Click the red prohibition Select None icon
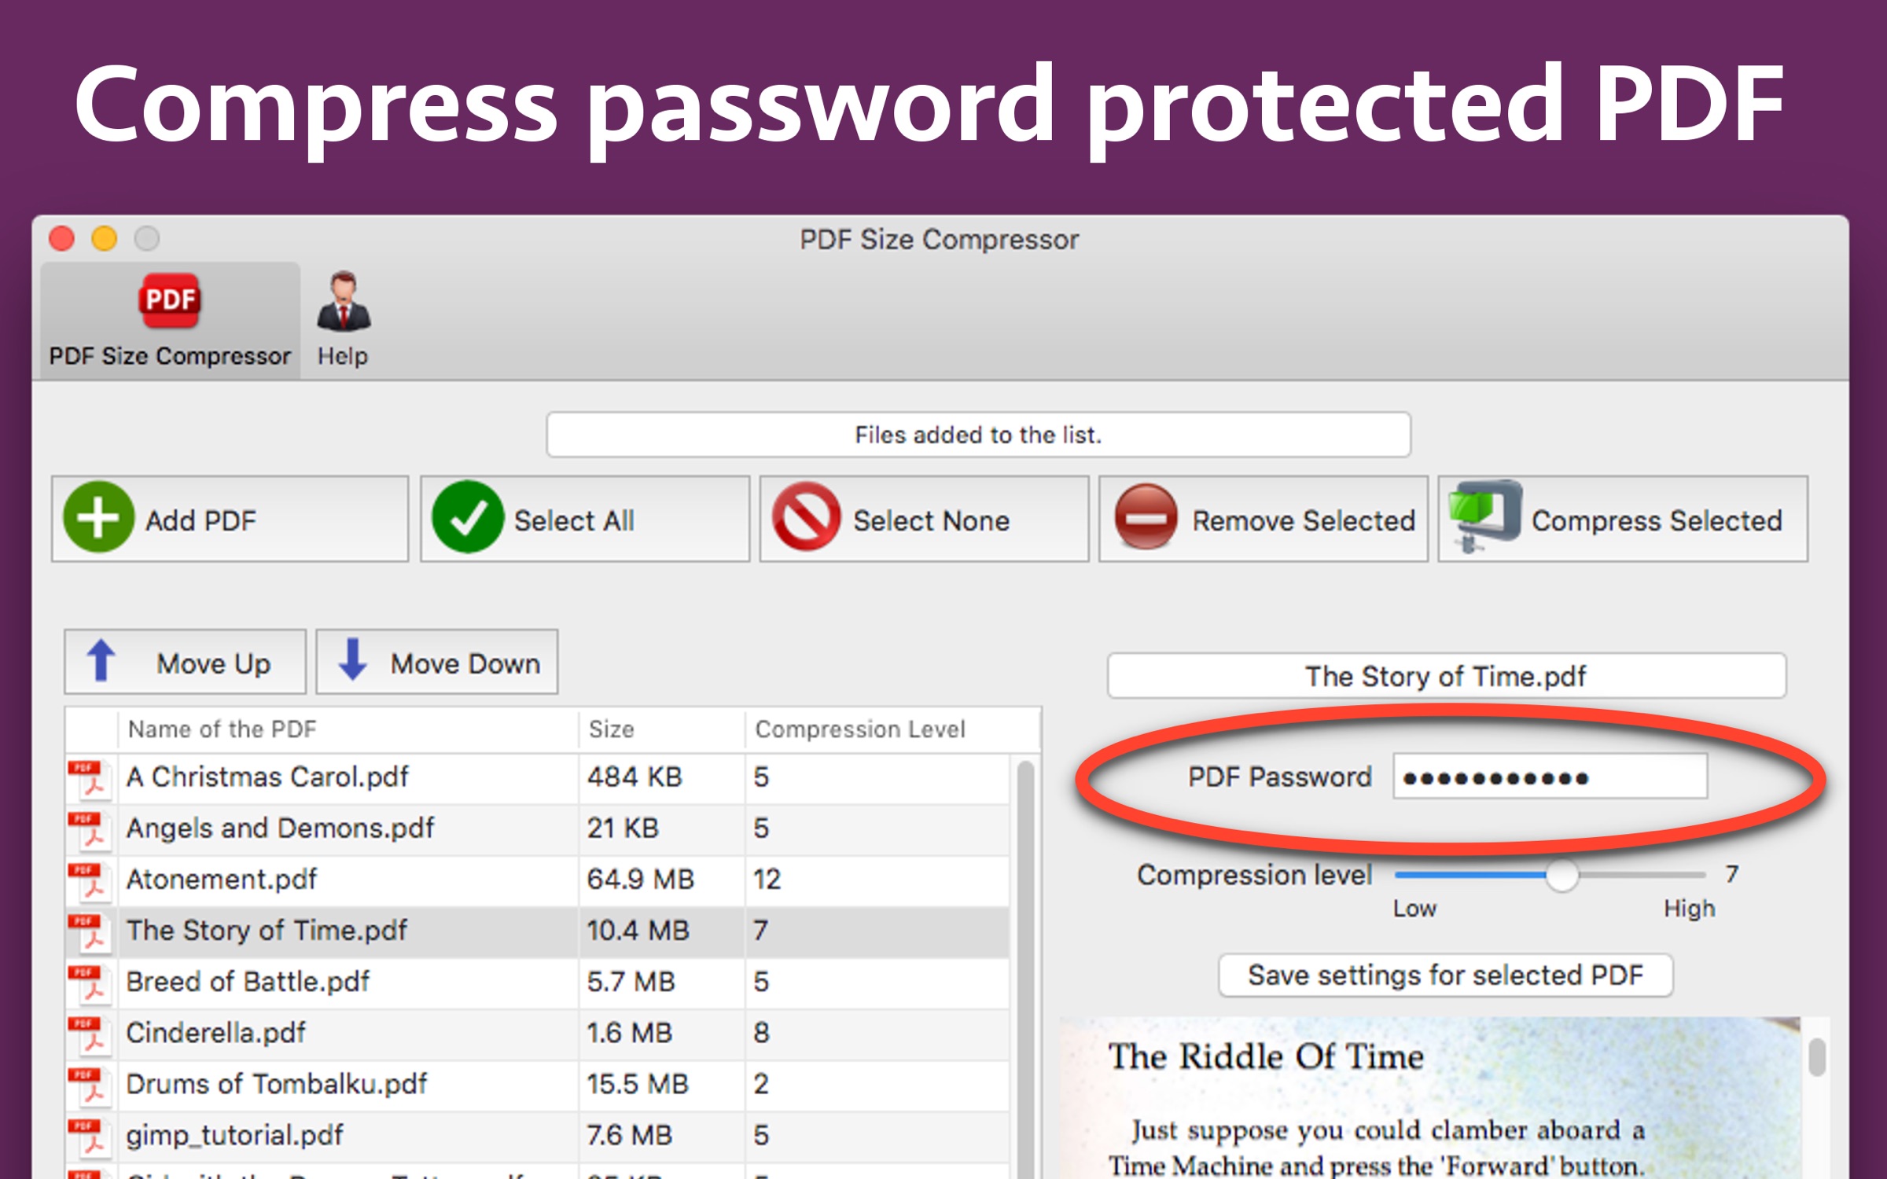The height and width of the screenshot is (1179, 1887). coord(806,518)
